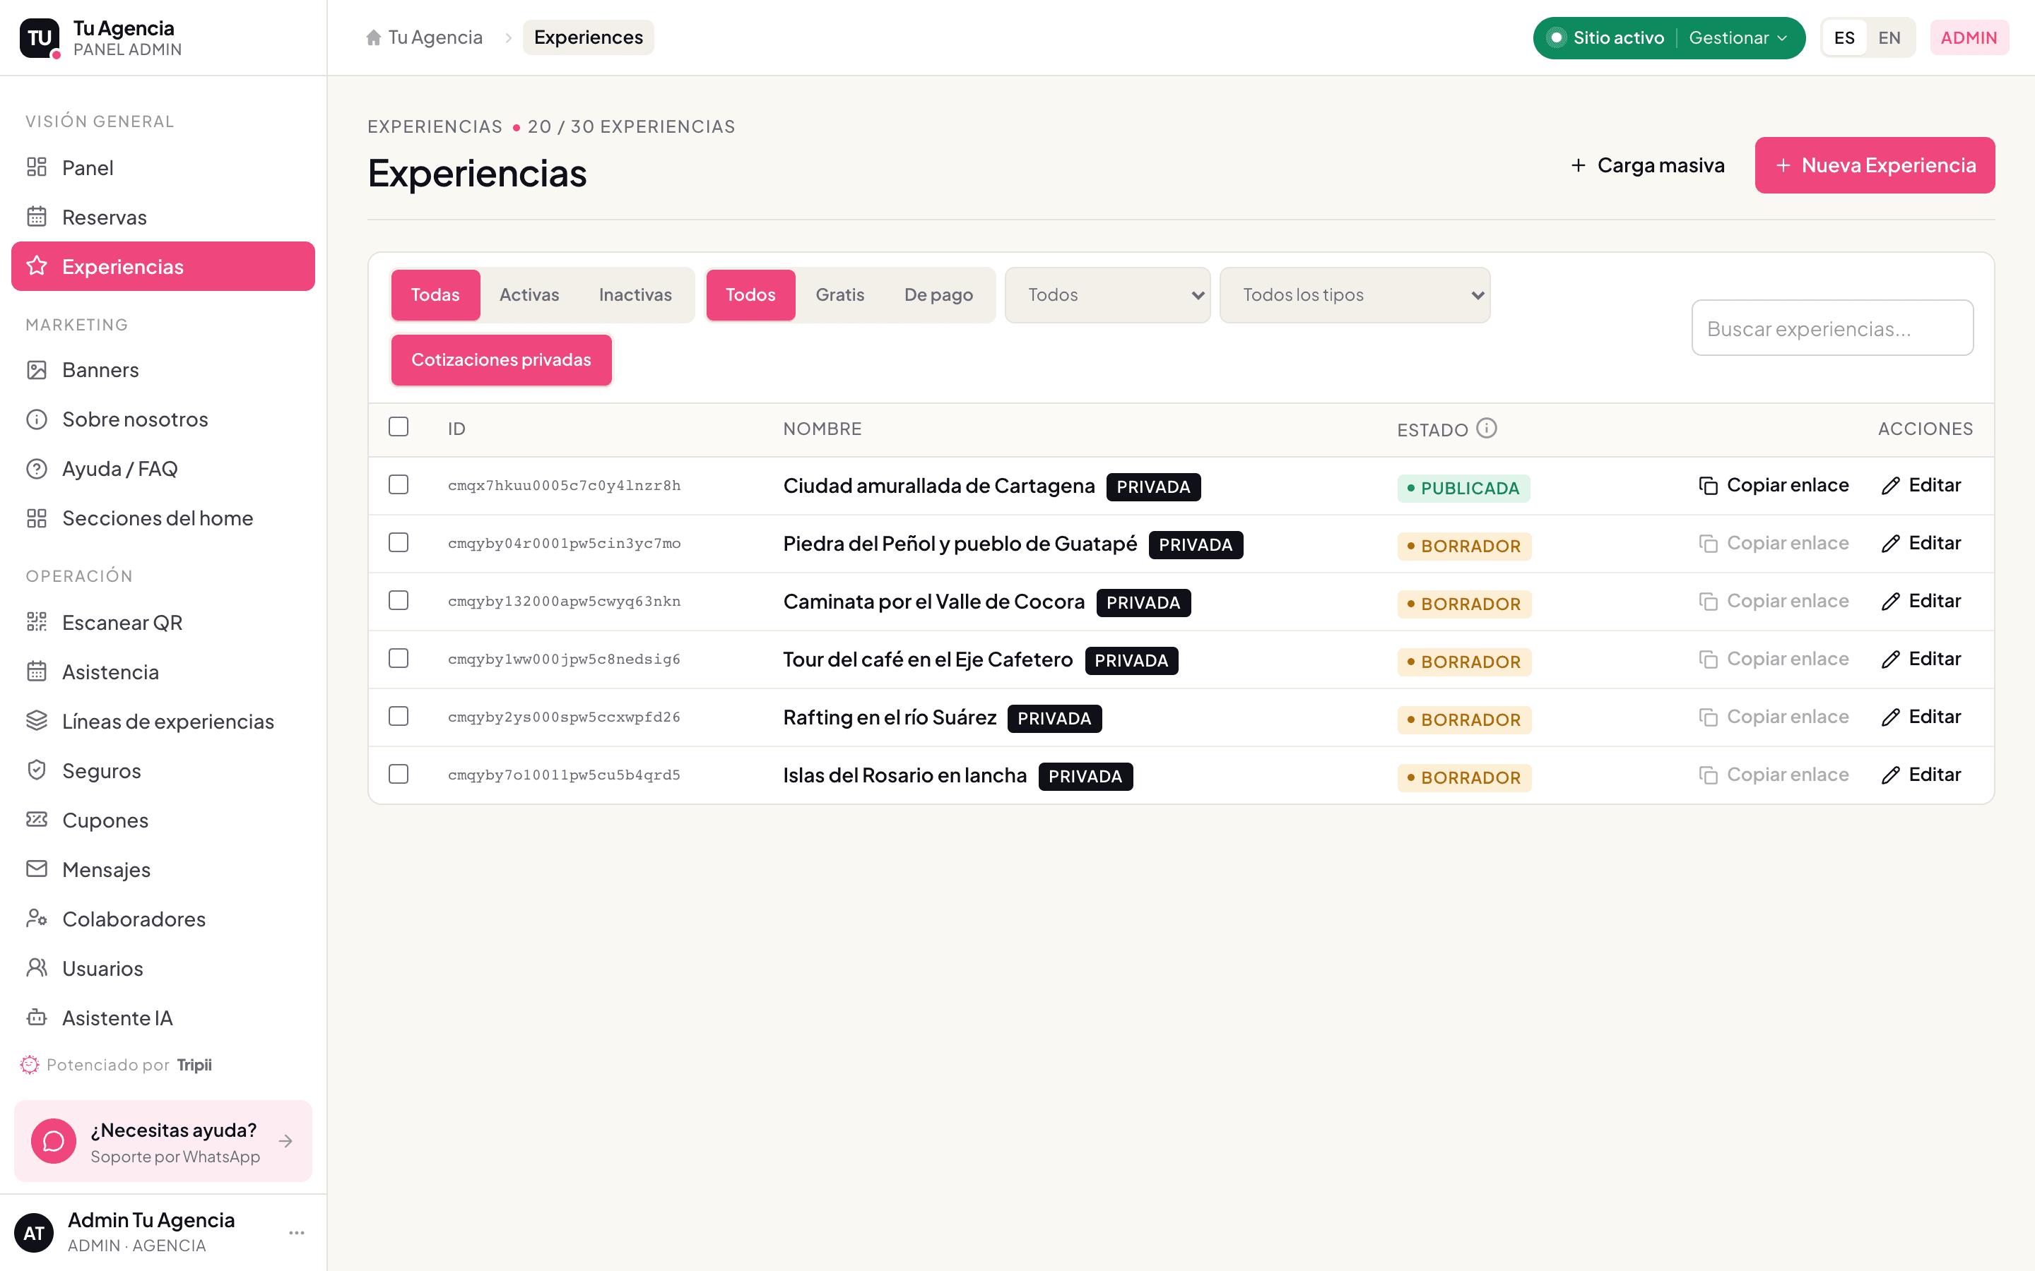This screenshot has height=1271, width=2035.
Task: Click the ADMIN badge in top bar
Action: click(1969, 38)
